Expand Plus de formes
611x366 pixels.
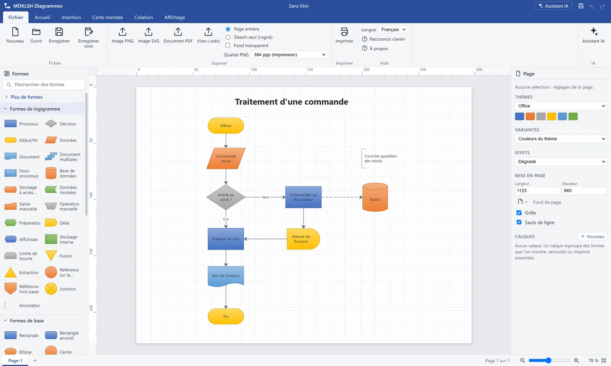27,97
